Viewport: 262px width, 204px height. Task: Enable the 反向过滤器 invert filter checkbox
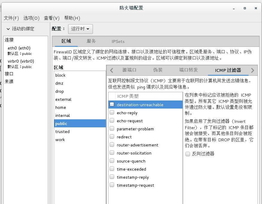coord(188,154)
